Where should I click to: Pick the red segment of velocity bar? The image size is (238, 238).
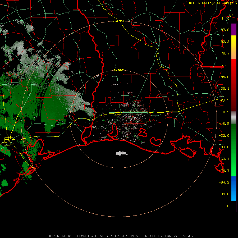234,85
